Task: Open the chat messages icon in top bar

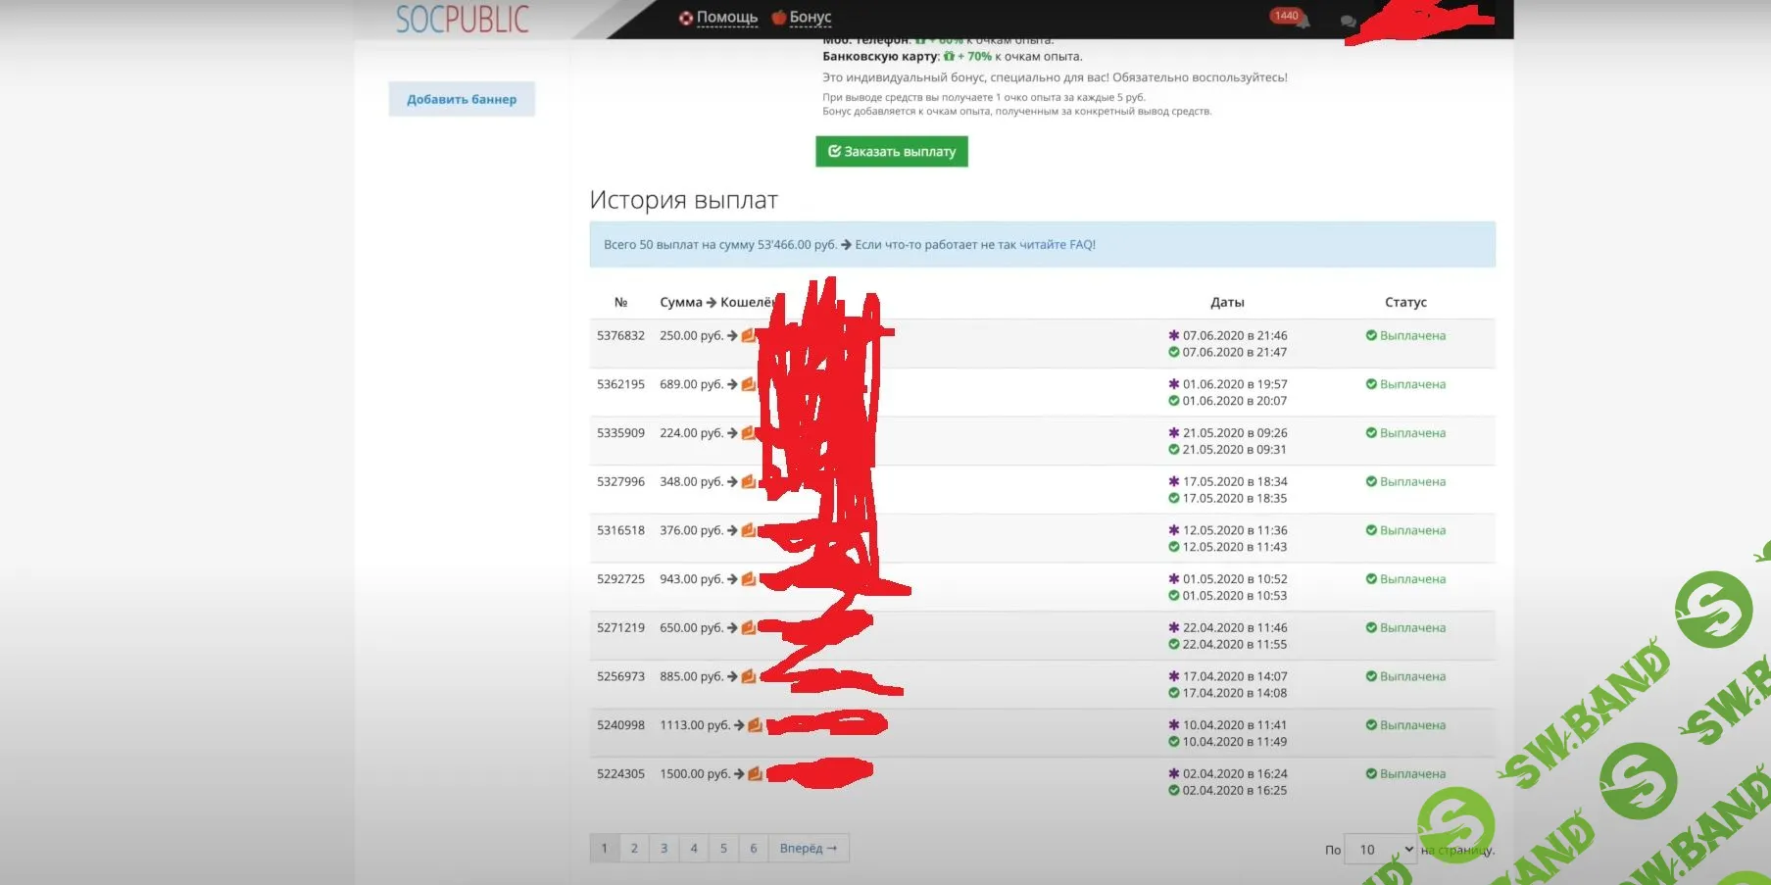Action: 1347,22
